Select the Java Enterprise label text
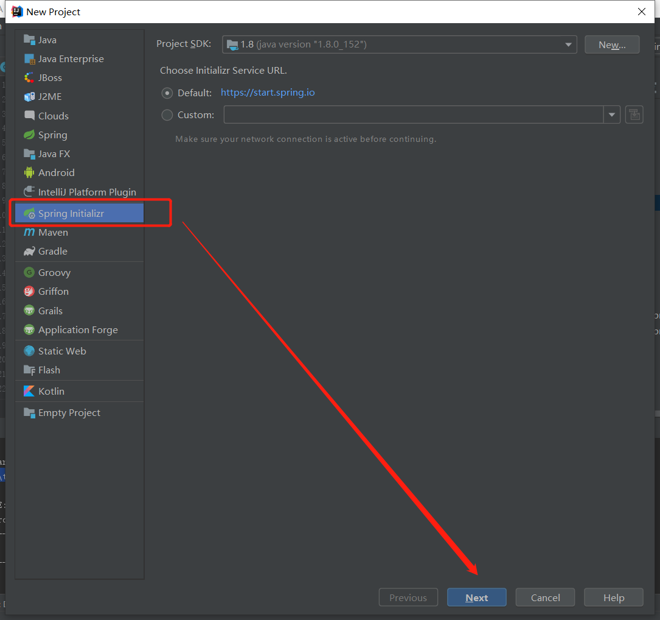The width and height of the screenshot is (660, 620). (x=71, y=59)
